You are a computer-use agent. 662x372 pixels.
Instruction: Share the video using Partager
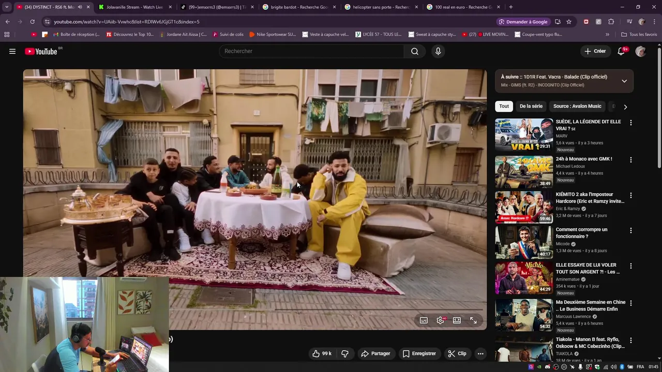375,353
